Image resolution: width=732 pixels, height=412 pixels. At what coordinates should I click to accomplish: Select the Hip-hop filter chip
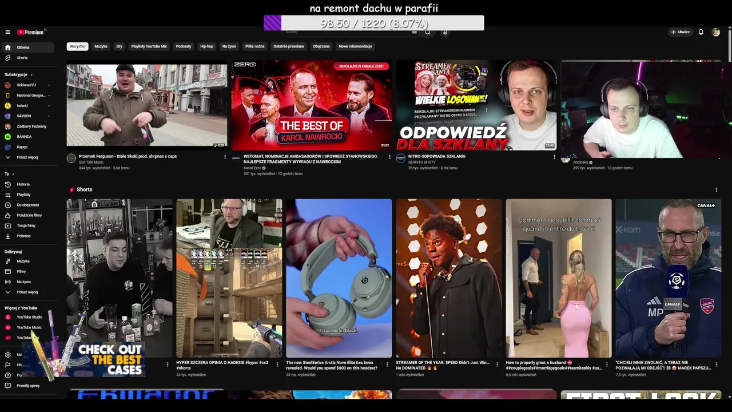206,46
